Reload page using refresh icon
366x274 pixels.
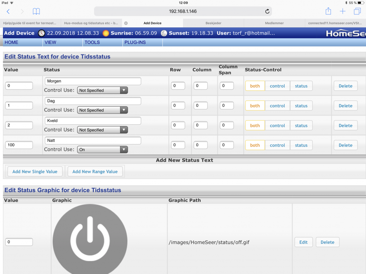(x=267, y=11)
